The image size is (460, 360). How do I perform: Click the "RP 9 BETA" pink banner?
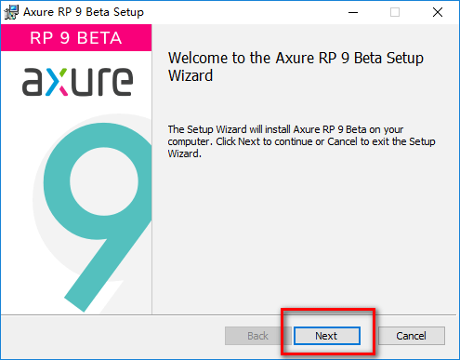[x=76, y=38]
